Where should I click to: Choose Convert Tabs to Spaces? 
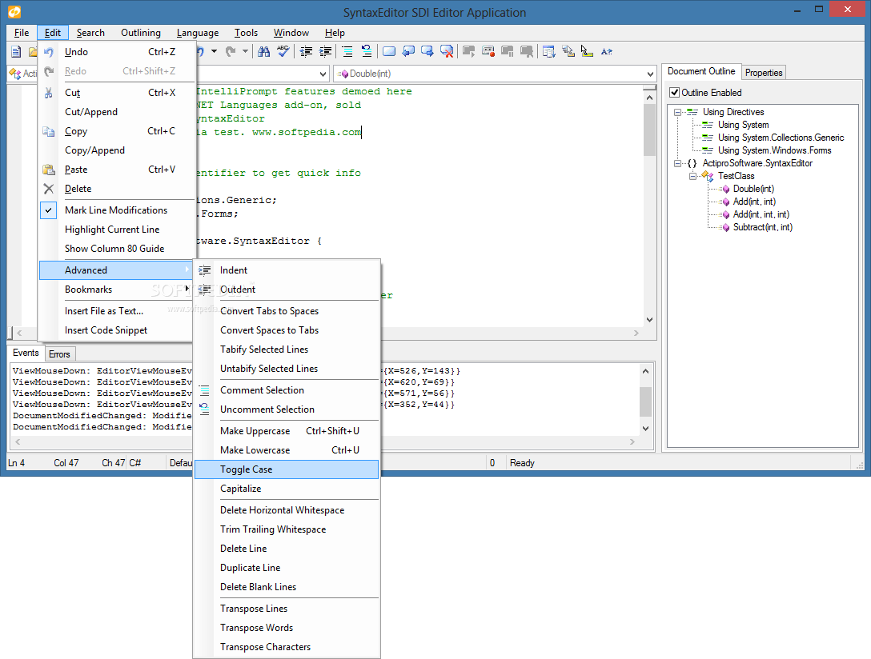[287, 311]
